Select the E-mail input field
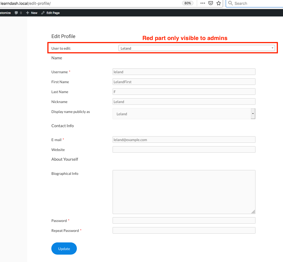This screenshot has height=262, width=283. click(184, 140)
